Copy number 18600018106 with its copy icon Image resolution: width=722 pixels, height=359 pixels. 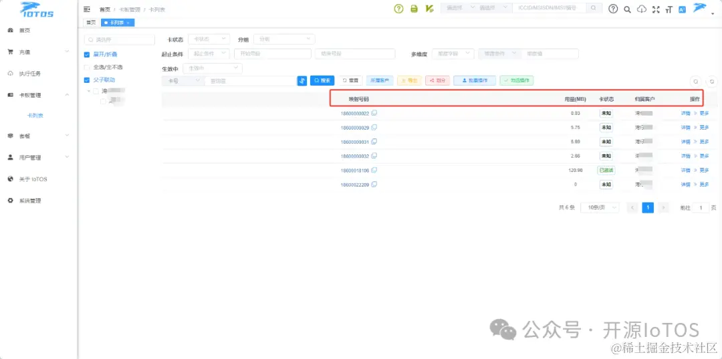(374, 170)
